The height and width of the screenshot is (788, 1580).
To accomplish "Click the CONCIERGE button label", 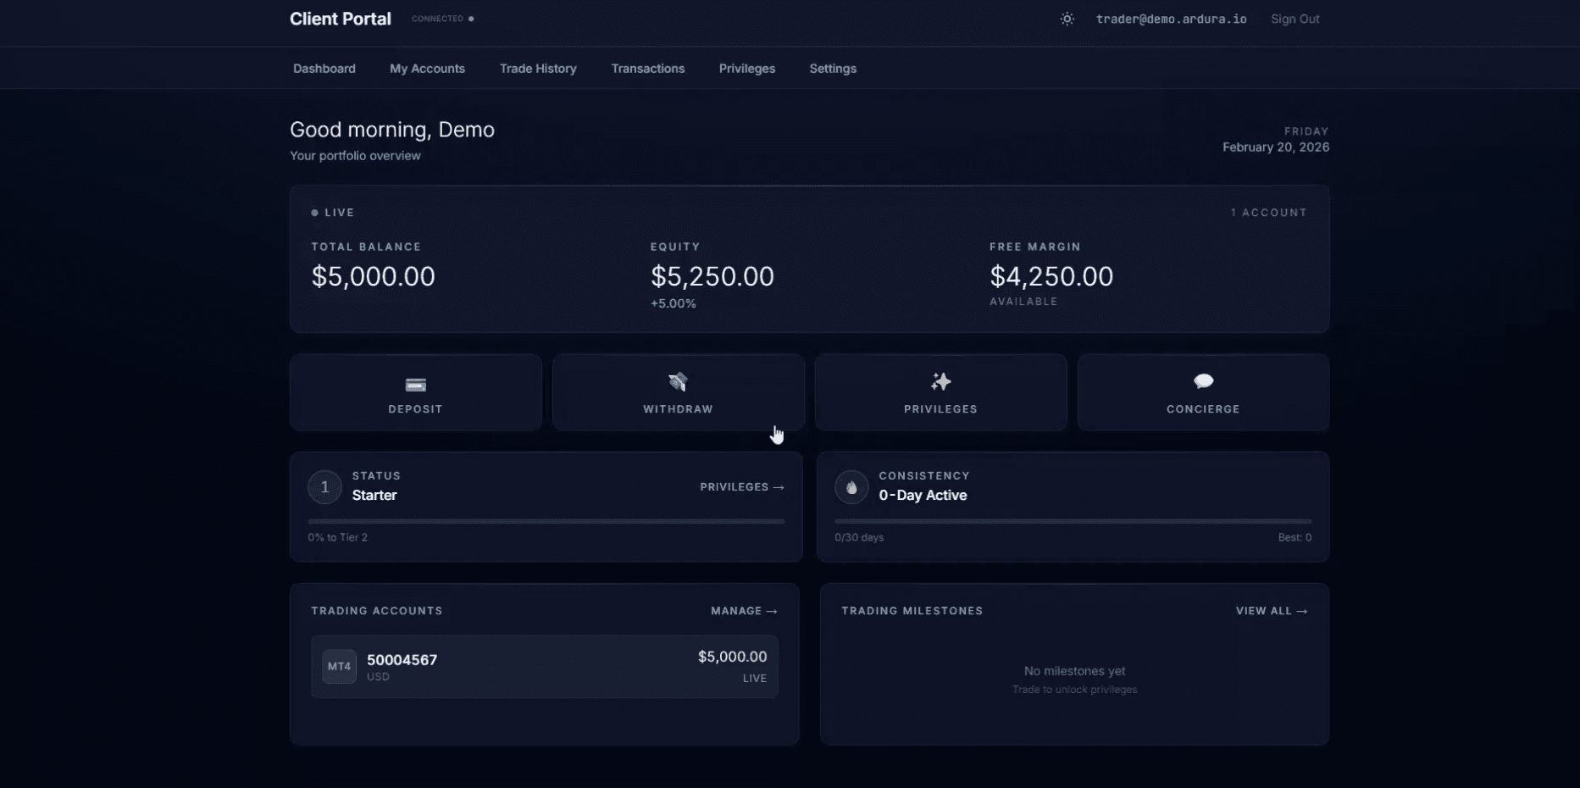I will coord(1203,409).
